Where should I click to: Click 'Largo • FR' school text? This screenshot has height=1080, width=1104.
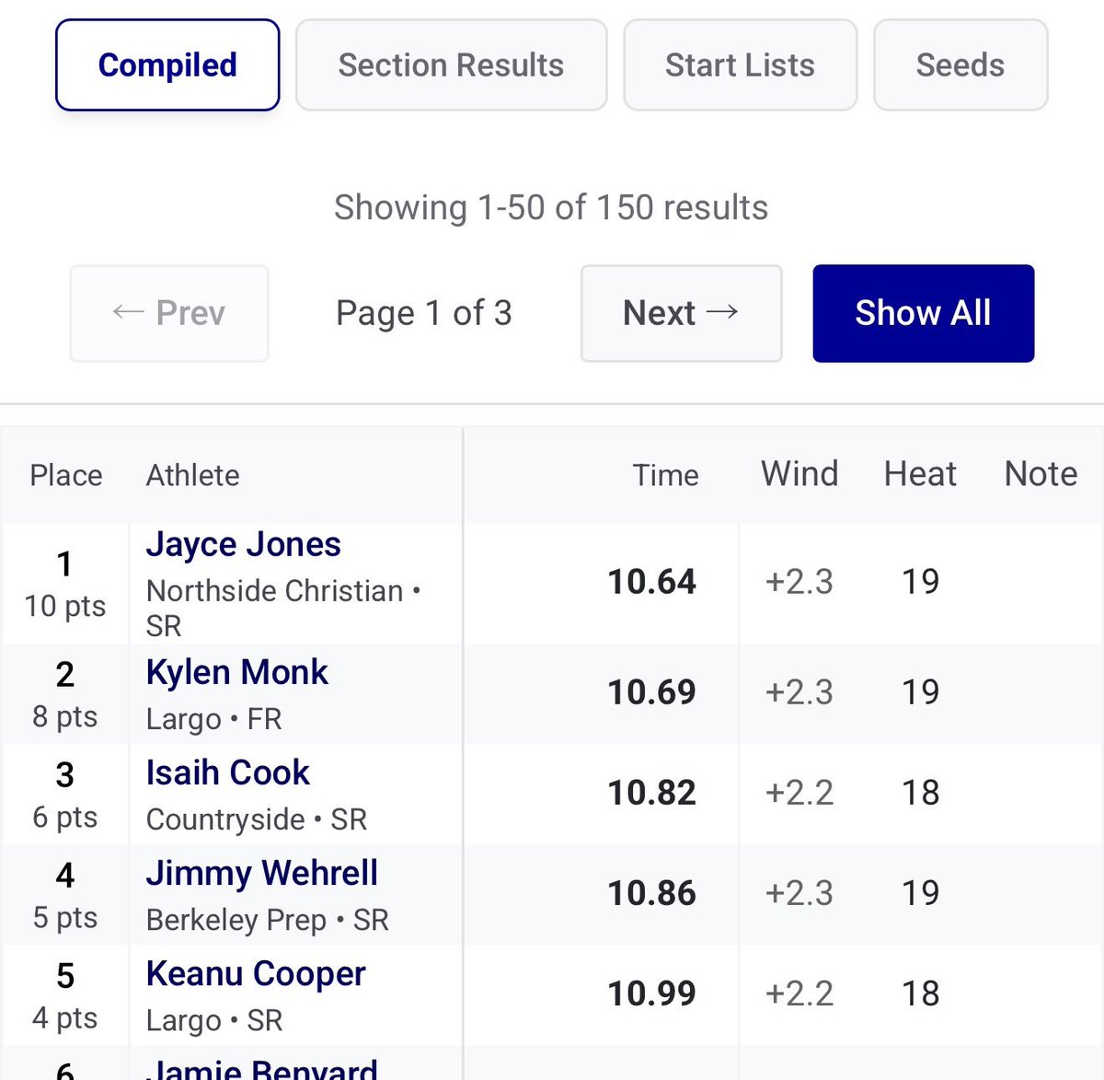(x=214, y=719)
